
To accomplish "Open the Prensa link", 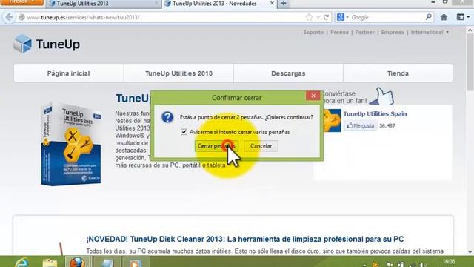I will pos(339,32).
